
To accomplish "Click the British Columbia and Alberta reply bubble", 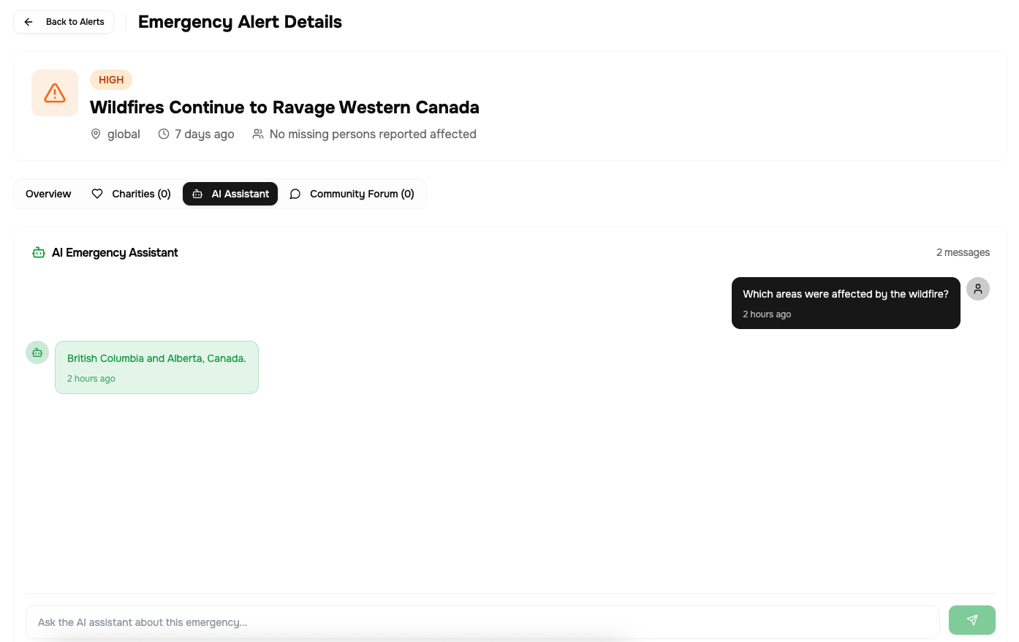I will click(156, 367).
